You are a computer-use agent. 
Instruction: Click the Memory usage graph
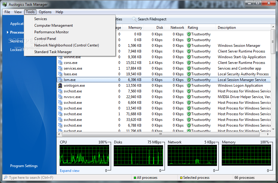click(246, 155)
